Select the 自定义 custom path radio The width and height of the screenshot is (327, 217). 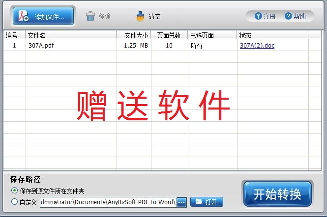(x=14, y=202)
